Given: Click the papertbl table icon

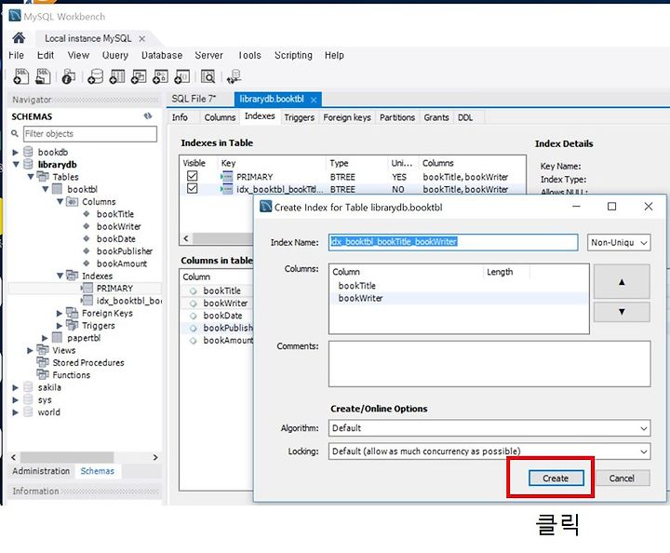Looking at the screenshot, I should point(58,338).
